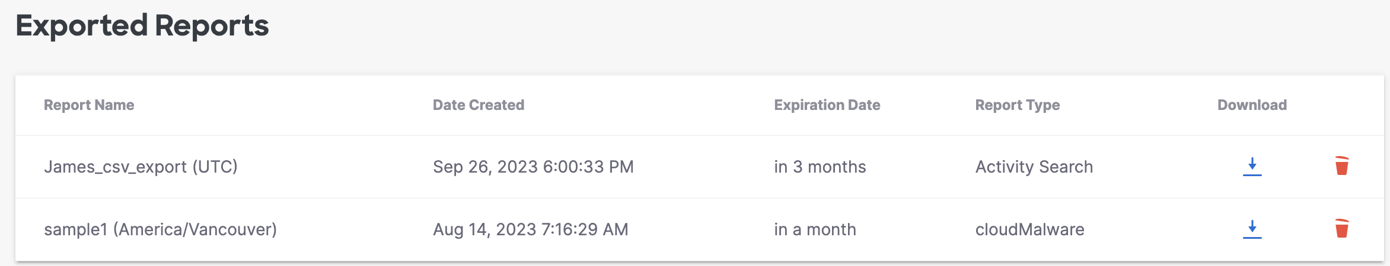Click the Sep 26, 2023 creation date
Image resolution: width=1390 pixels, height=266 pixels.
click(533, 167)
